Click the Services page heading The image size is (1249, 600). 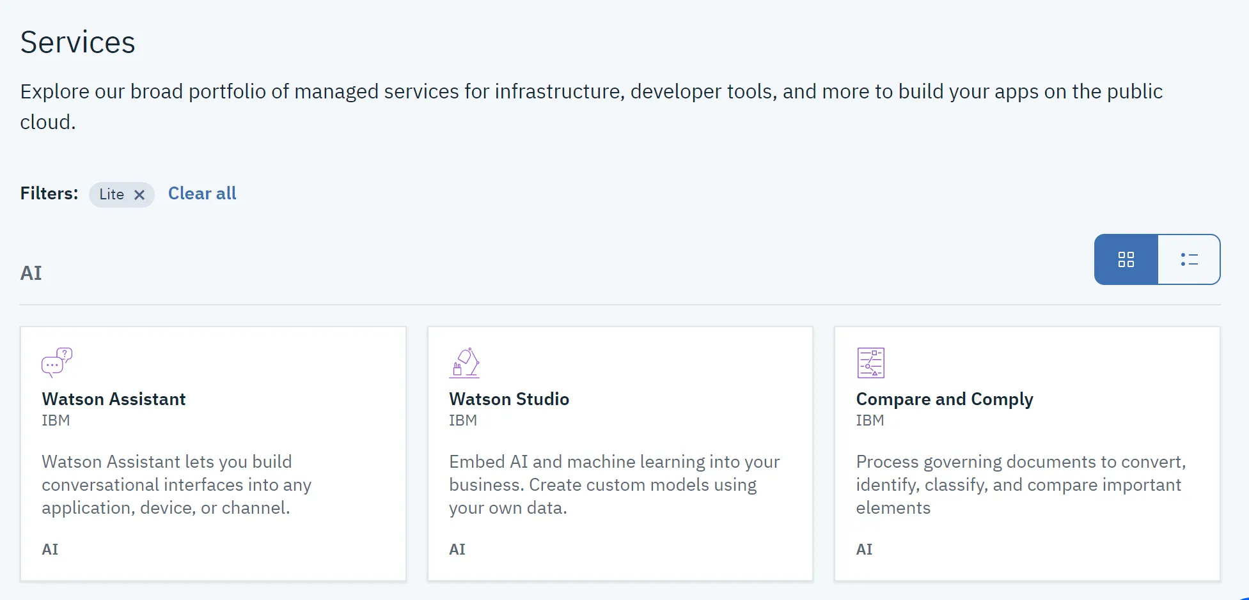[78, 43]
